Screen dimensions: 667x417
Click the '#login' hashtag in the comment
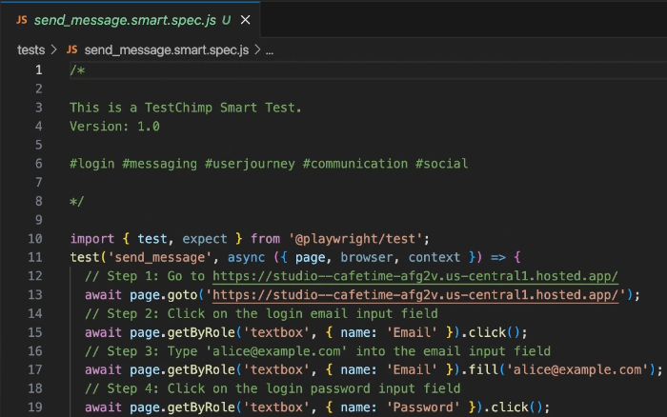[91, 164]
